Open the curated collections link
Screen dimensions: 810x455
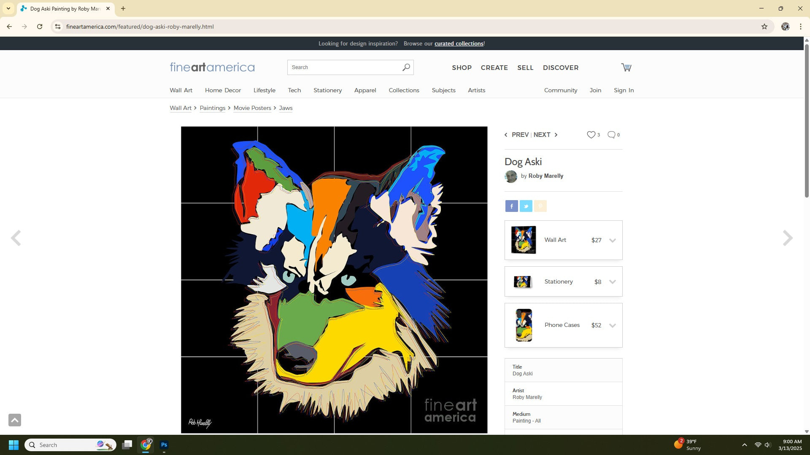[459, 43]
